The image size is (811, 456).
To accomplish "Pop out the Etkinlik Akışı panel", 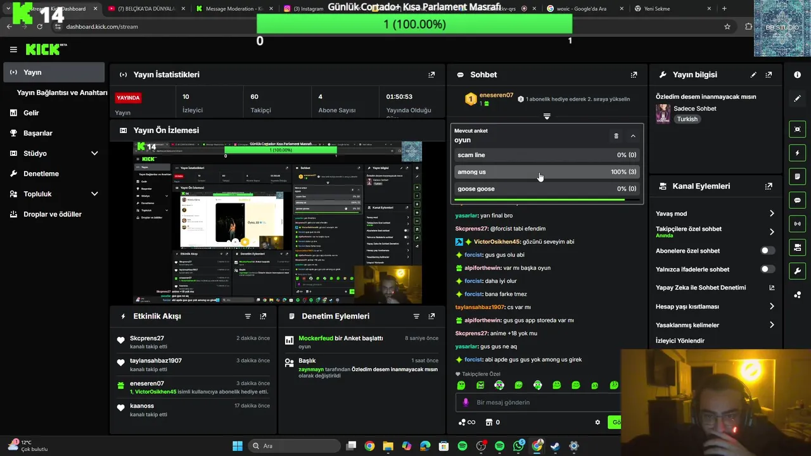I will pyautogui.click(x=263, y=316).
